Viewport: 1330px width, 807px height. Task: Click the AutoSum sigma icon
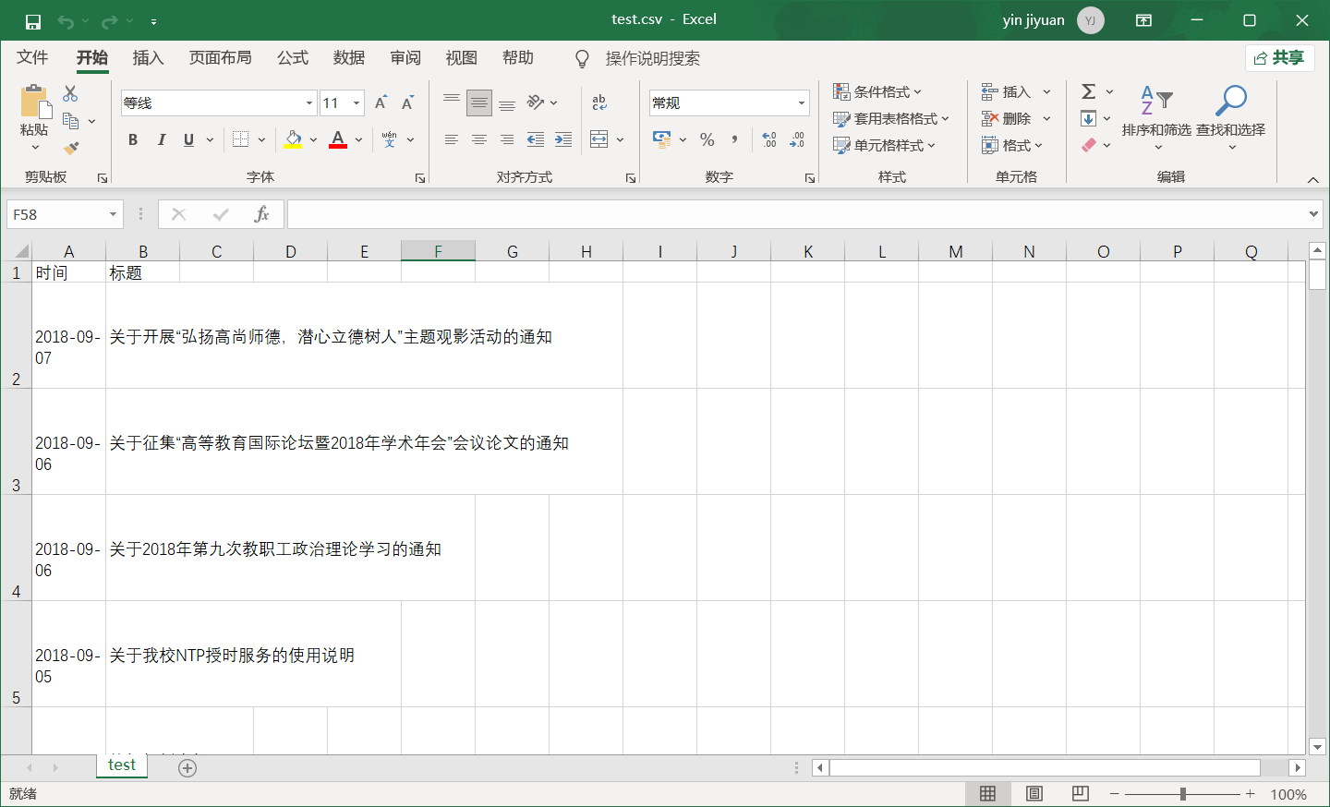(x=1089, y=91)
